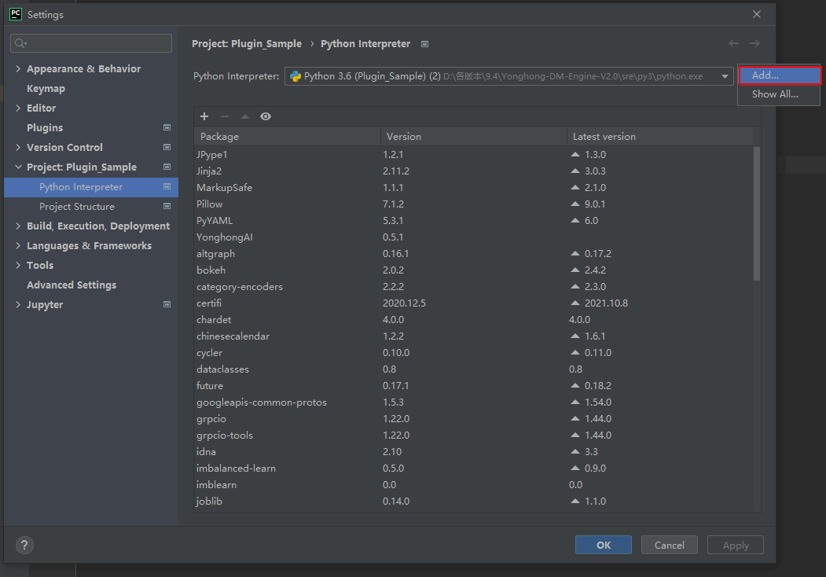Expand the Appearance & Behavior section
The image size is (826, 577).
coord(18,69)
